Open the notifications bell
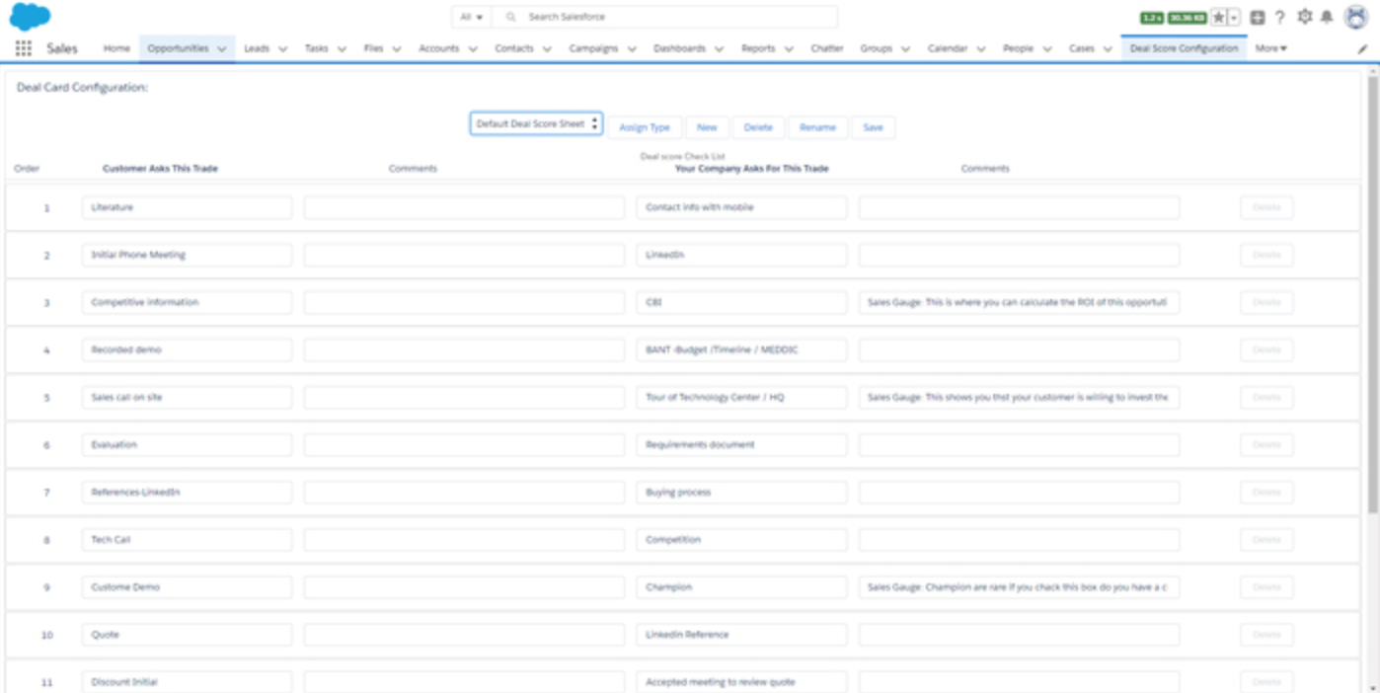The height and width of the screenshot is (693, 1380). 1327,17
